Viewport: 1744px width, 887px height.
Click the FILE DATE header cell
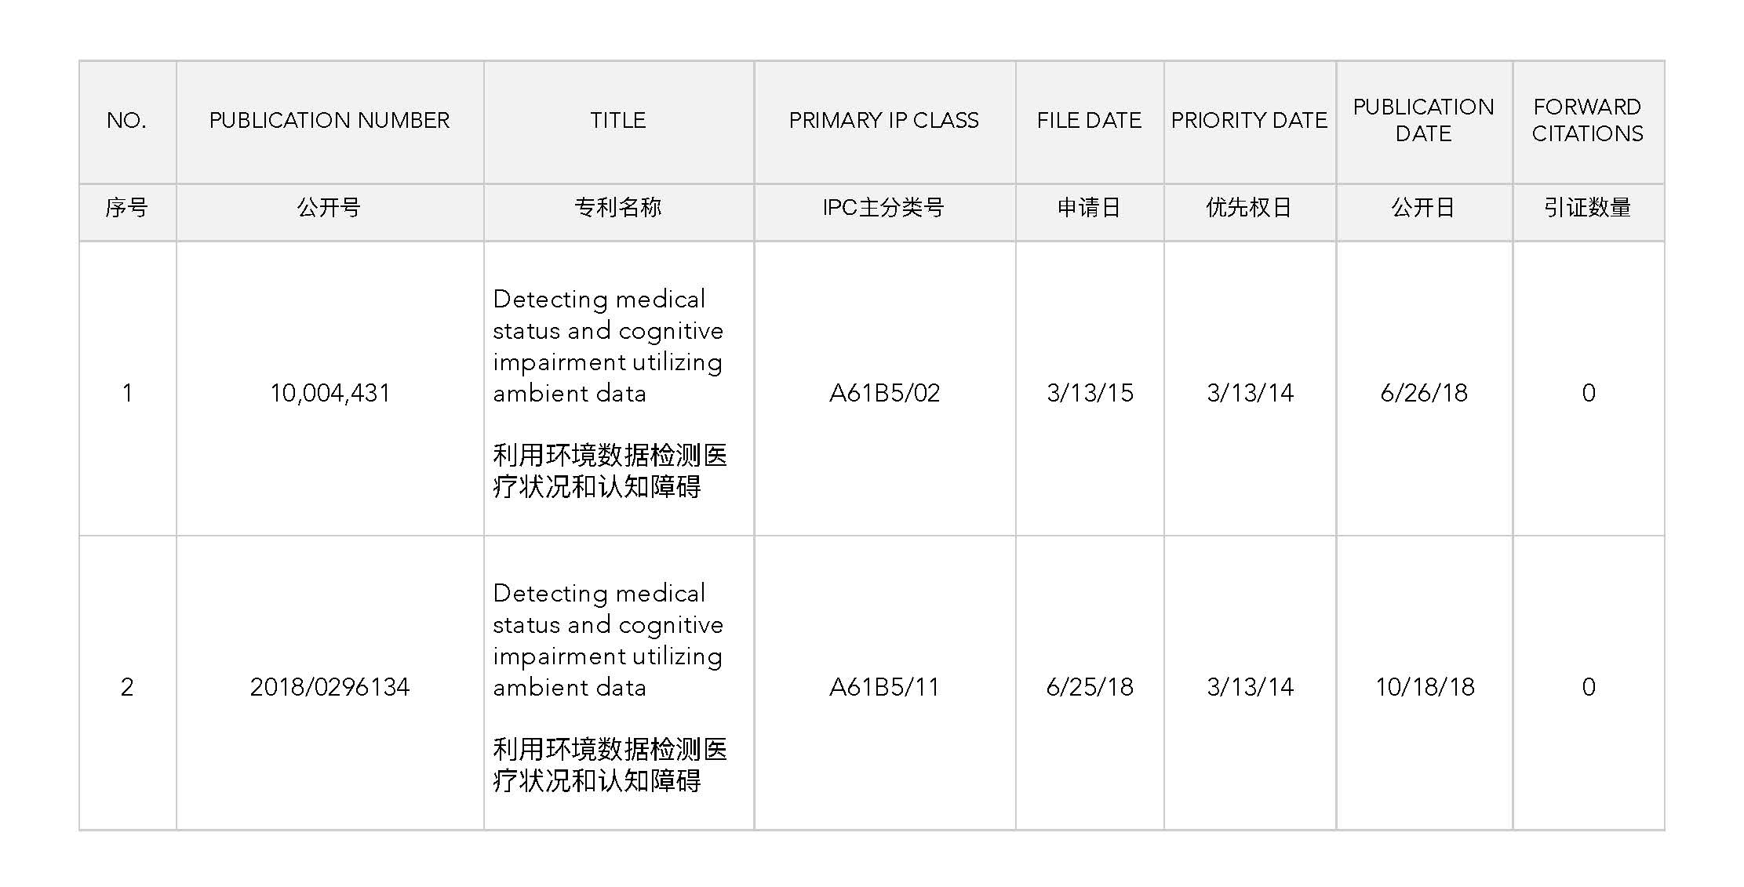click(1089, 121)
